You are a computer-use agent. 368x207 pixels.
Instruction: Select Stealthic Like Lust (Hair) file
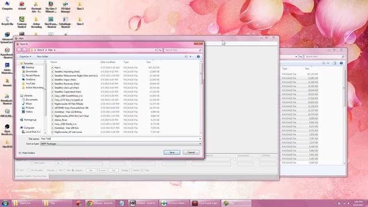point(67,87)
